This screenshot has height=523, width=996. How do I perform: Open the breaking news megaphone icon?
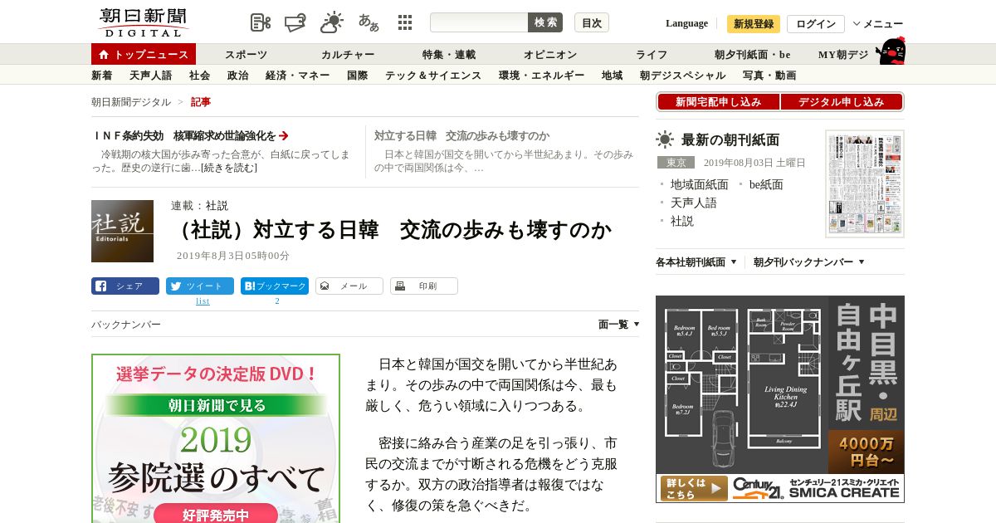295,22
